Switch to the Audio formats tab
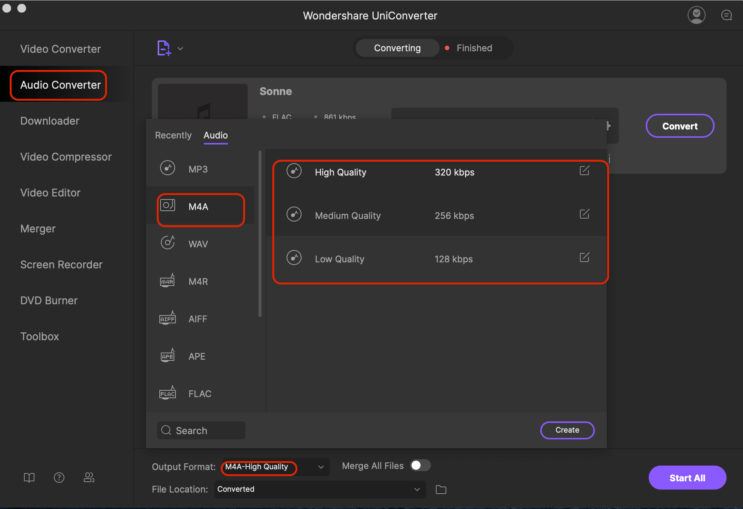The height and width of the screenshot is (509, 743). (x=215, y=134)
